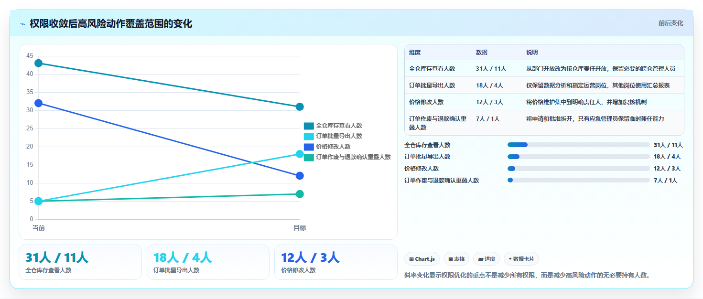Click description starting 将价格维护集中到明确责任人
Screen dimensions: 703x299
[586, 102]
